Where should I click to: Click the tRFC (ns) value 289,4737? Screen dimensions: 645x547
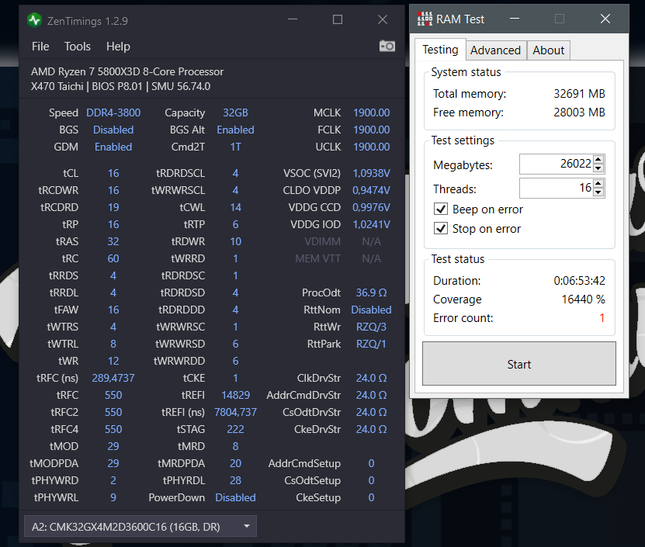(113, 378)
